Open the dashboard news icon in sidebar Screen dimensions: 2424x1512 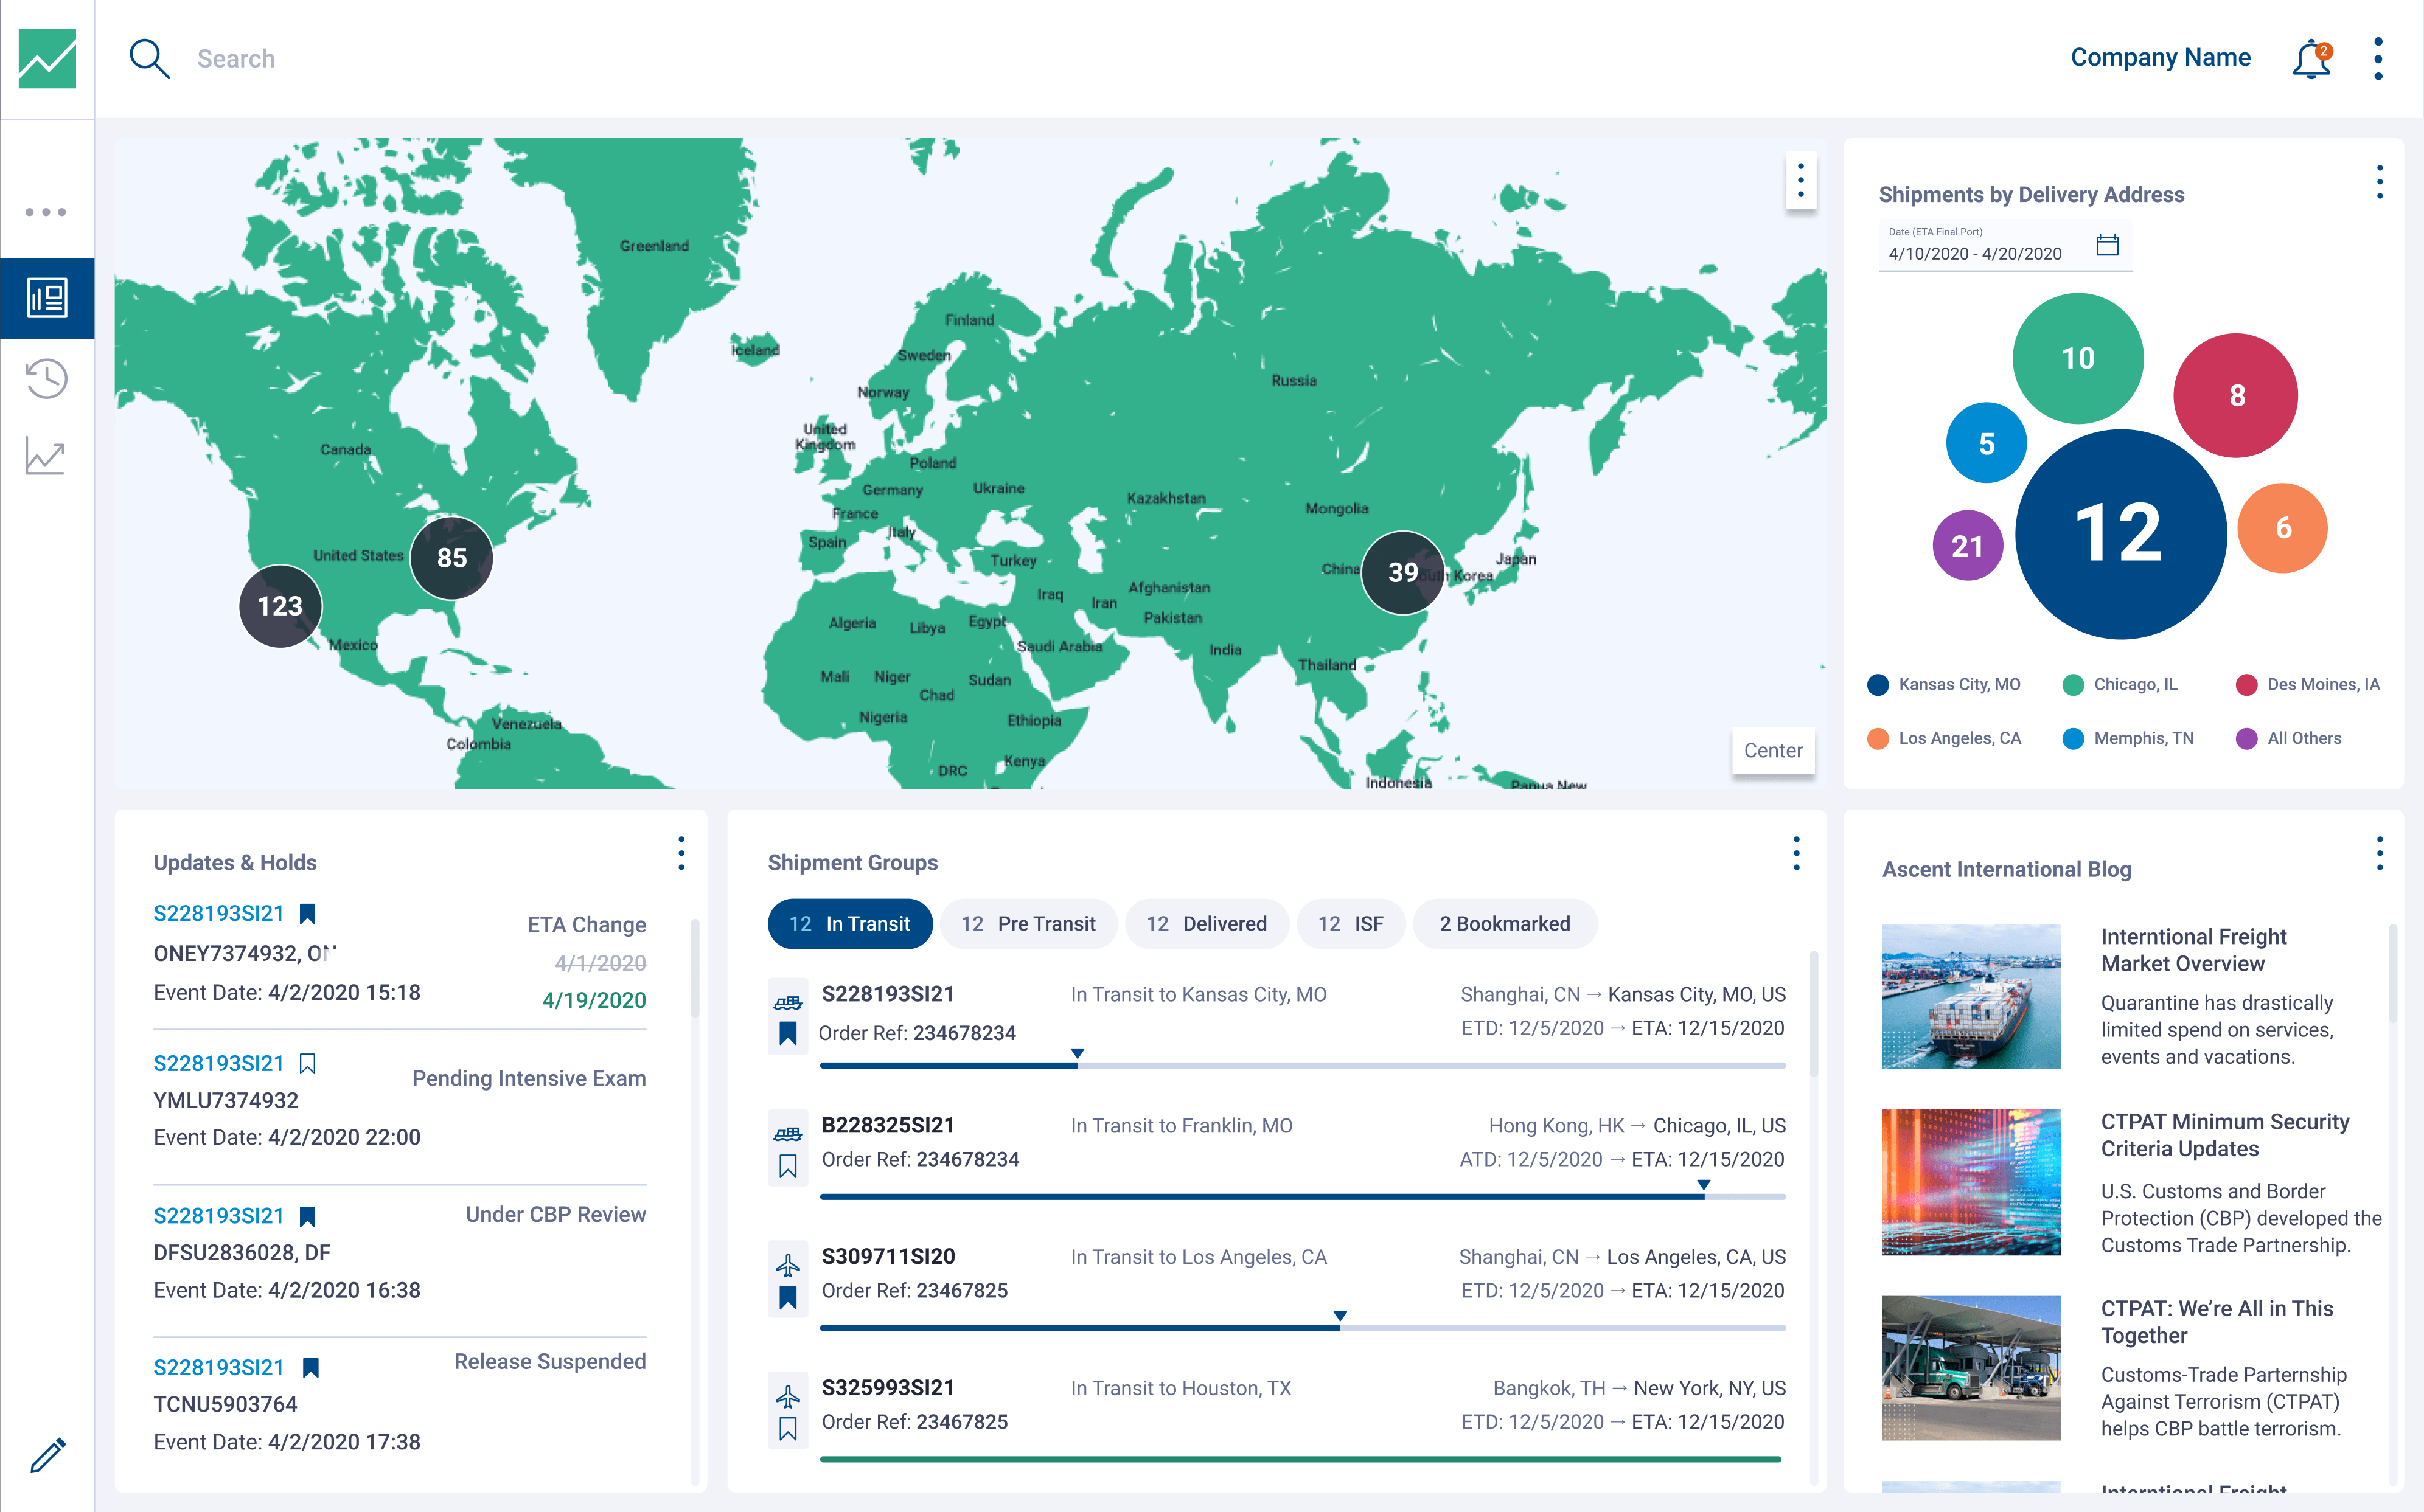(47, 298)
